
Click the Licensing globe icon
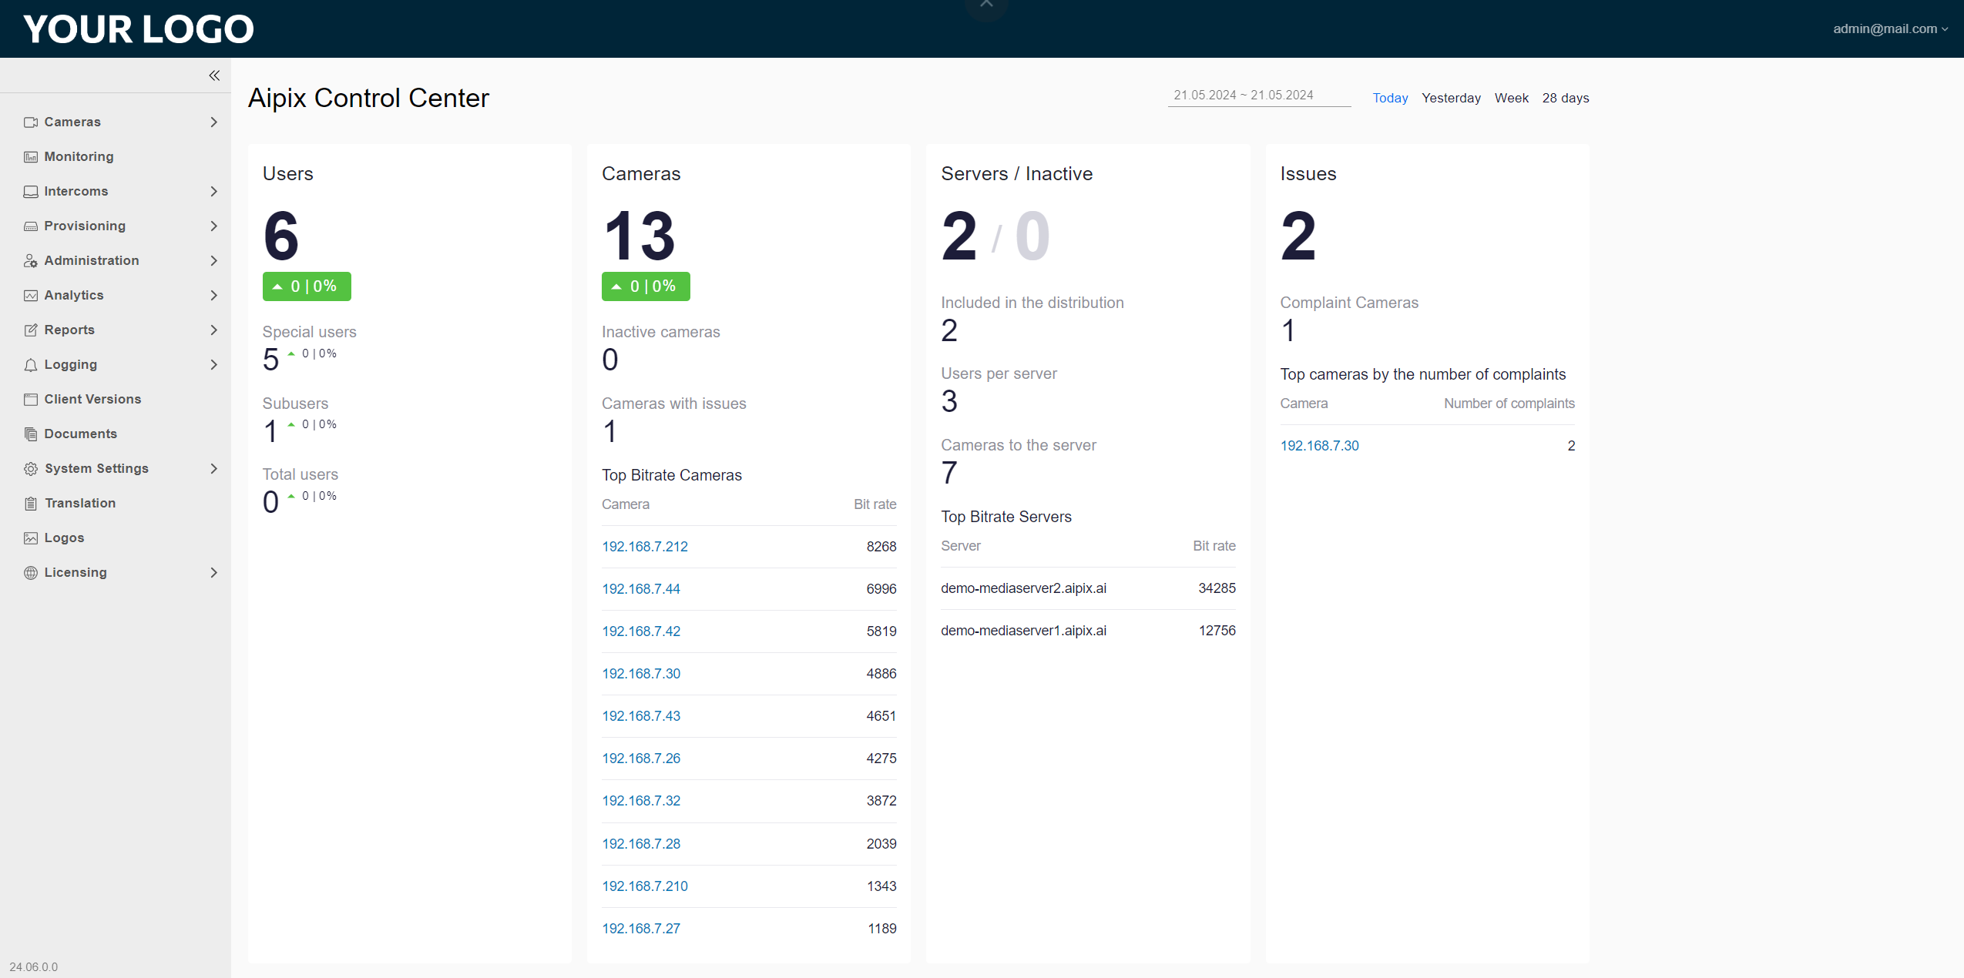tap(31, 573)
